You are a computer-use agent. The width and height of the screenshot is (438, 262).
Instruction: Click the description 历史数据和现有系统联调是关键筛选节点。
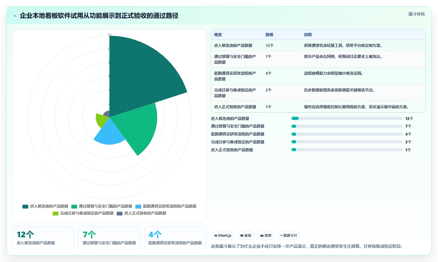[339, 90]
